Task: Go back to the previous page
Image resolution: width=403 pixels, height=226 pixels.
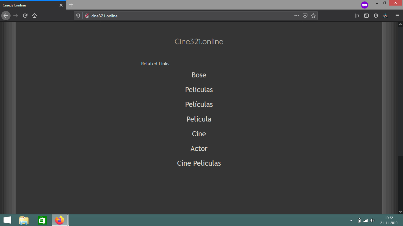Action: pos(6,16)
